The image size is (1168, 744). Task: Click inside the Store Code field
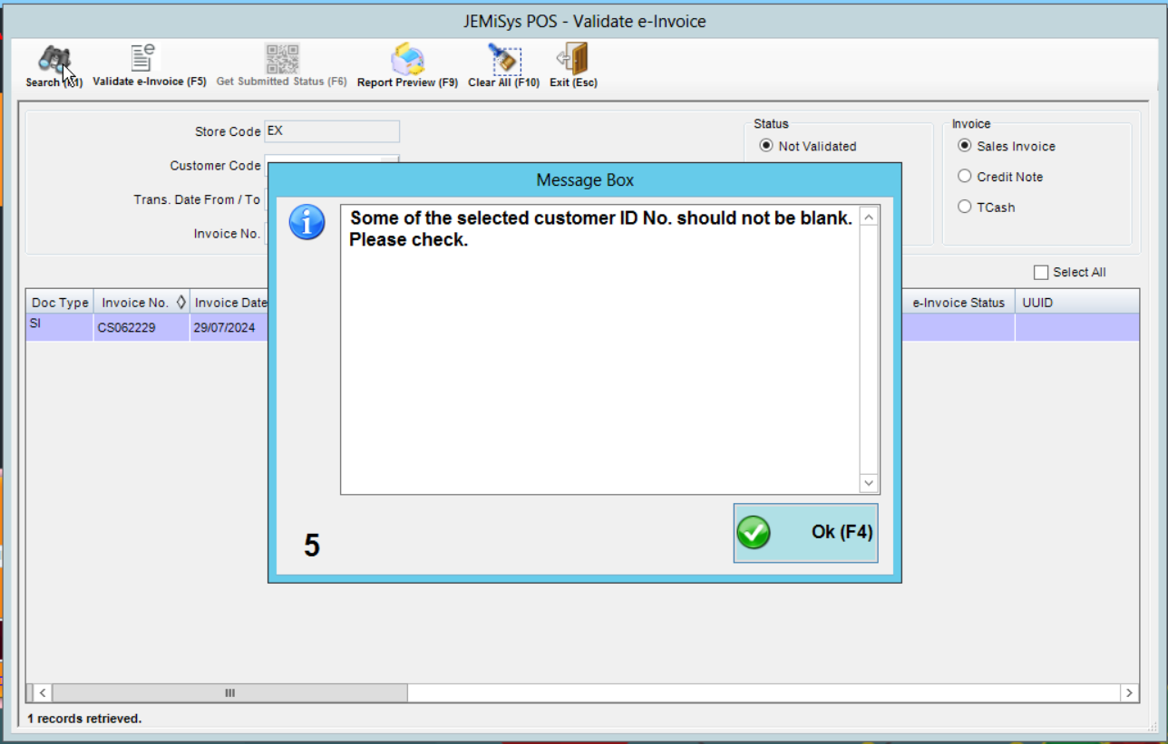point(331,131)
